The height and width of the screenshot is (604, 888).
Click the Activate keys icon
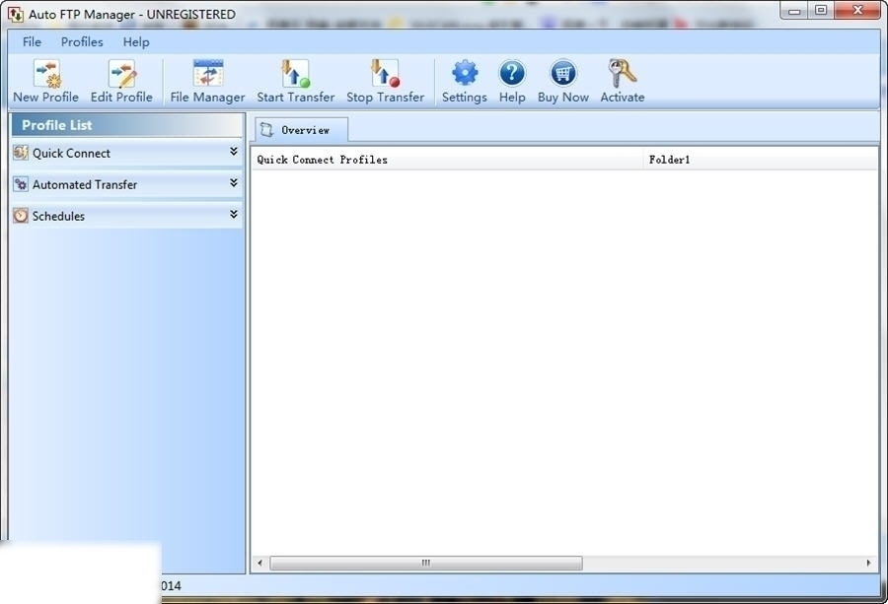[622, 74]
